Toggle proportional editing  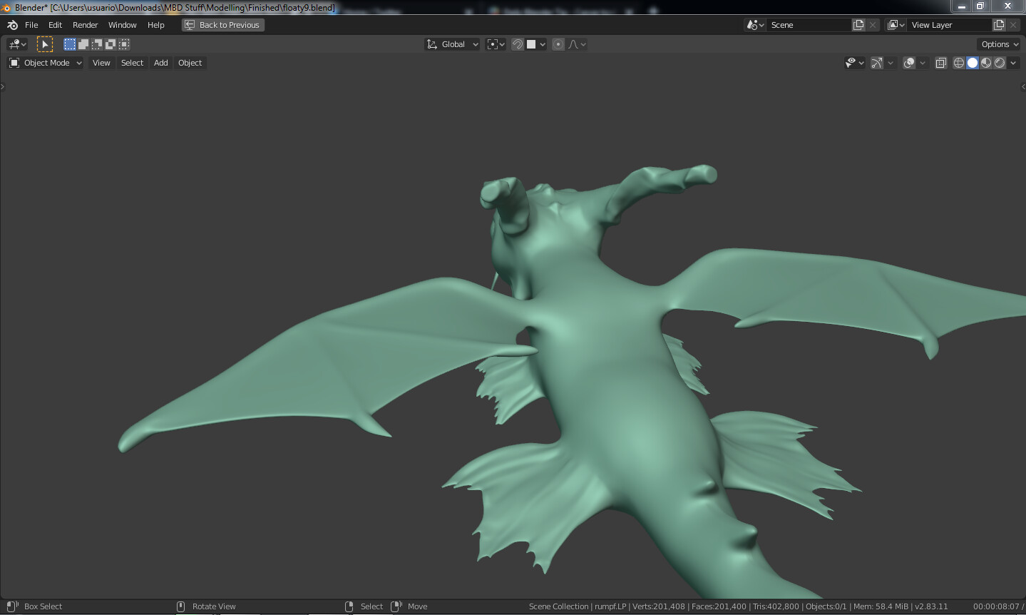(558, 44)
